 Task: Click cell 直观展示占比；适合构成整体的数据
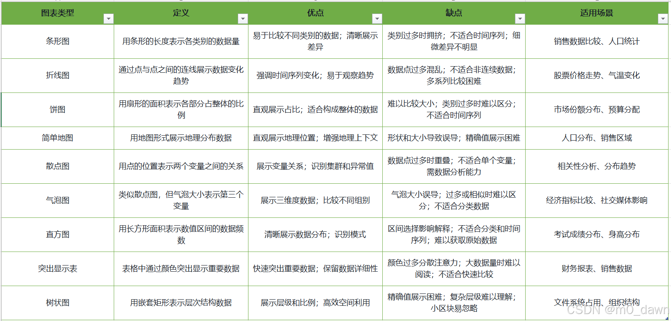point(315,110)
